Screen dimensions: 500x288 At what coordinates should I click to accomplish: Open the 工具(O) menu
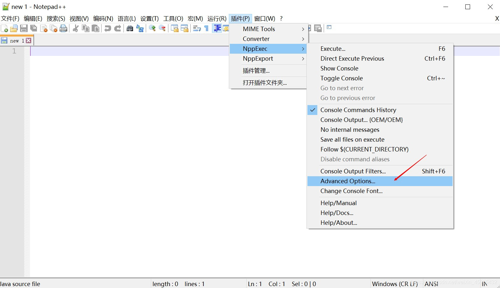(173, 18)
